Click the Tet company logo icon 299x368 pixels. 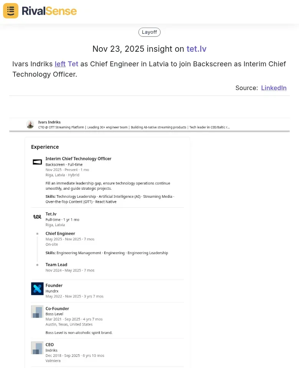[x=37, y=217]
